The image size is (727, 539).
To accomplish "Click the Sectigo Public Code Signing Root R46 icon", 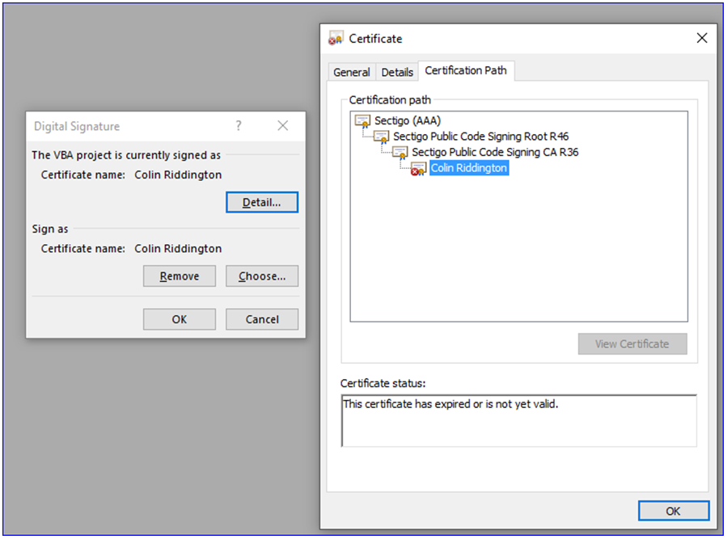I will [381, 137].
